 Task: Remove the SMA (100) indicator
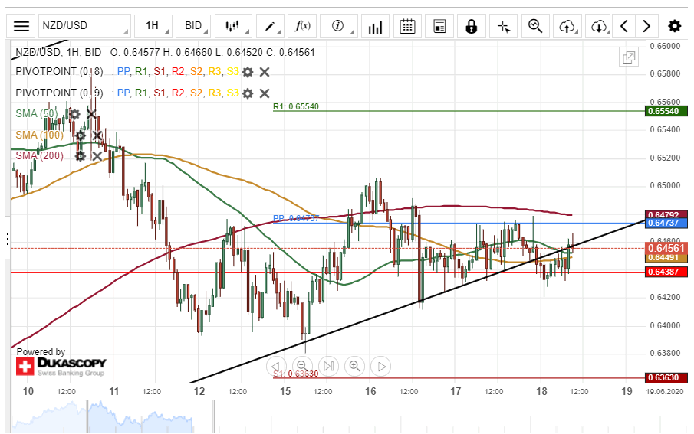pyautogui.click(x=97, y=135)
